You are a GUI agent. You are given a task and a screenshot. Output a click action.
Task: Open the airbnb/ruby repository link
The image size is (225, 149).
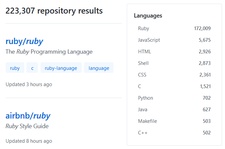(x=28, y=116)
